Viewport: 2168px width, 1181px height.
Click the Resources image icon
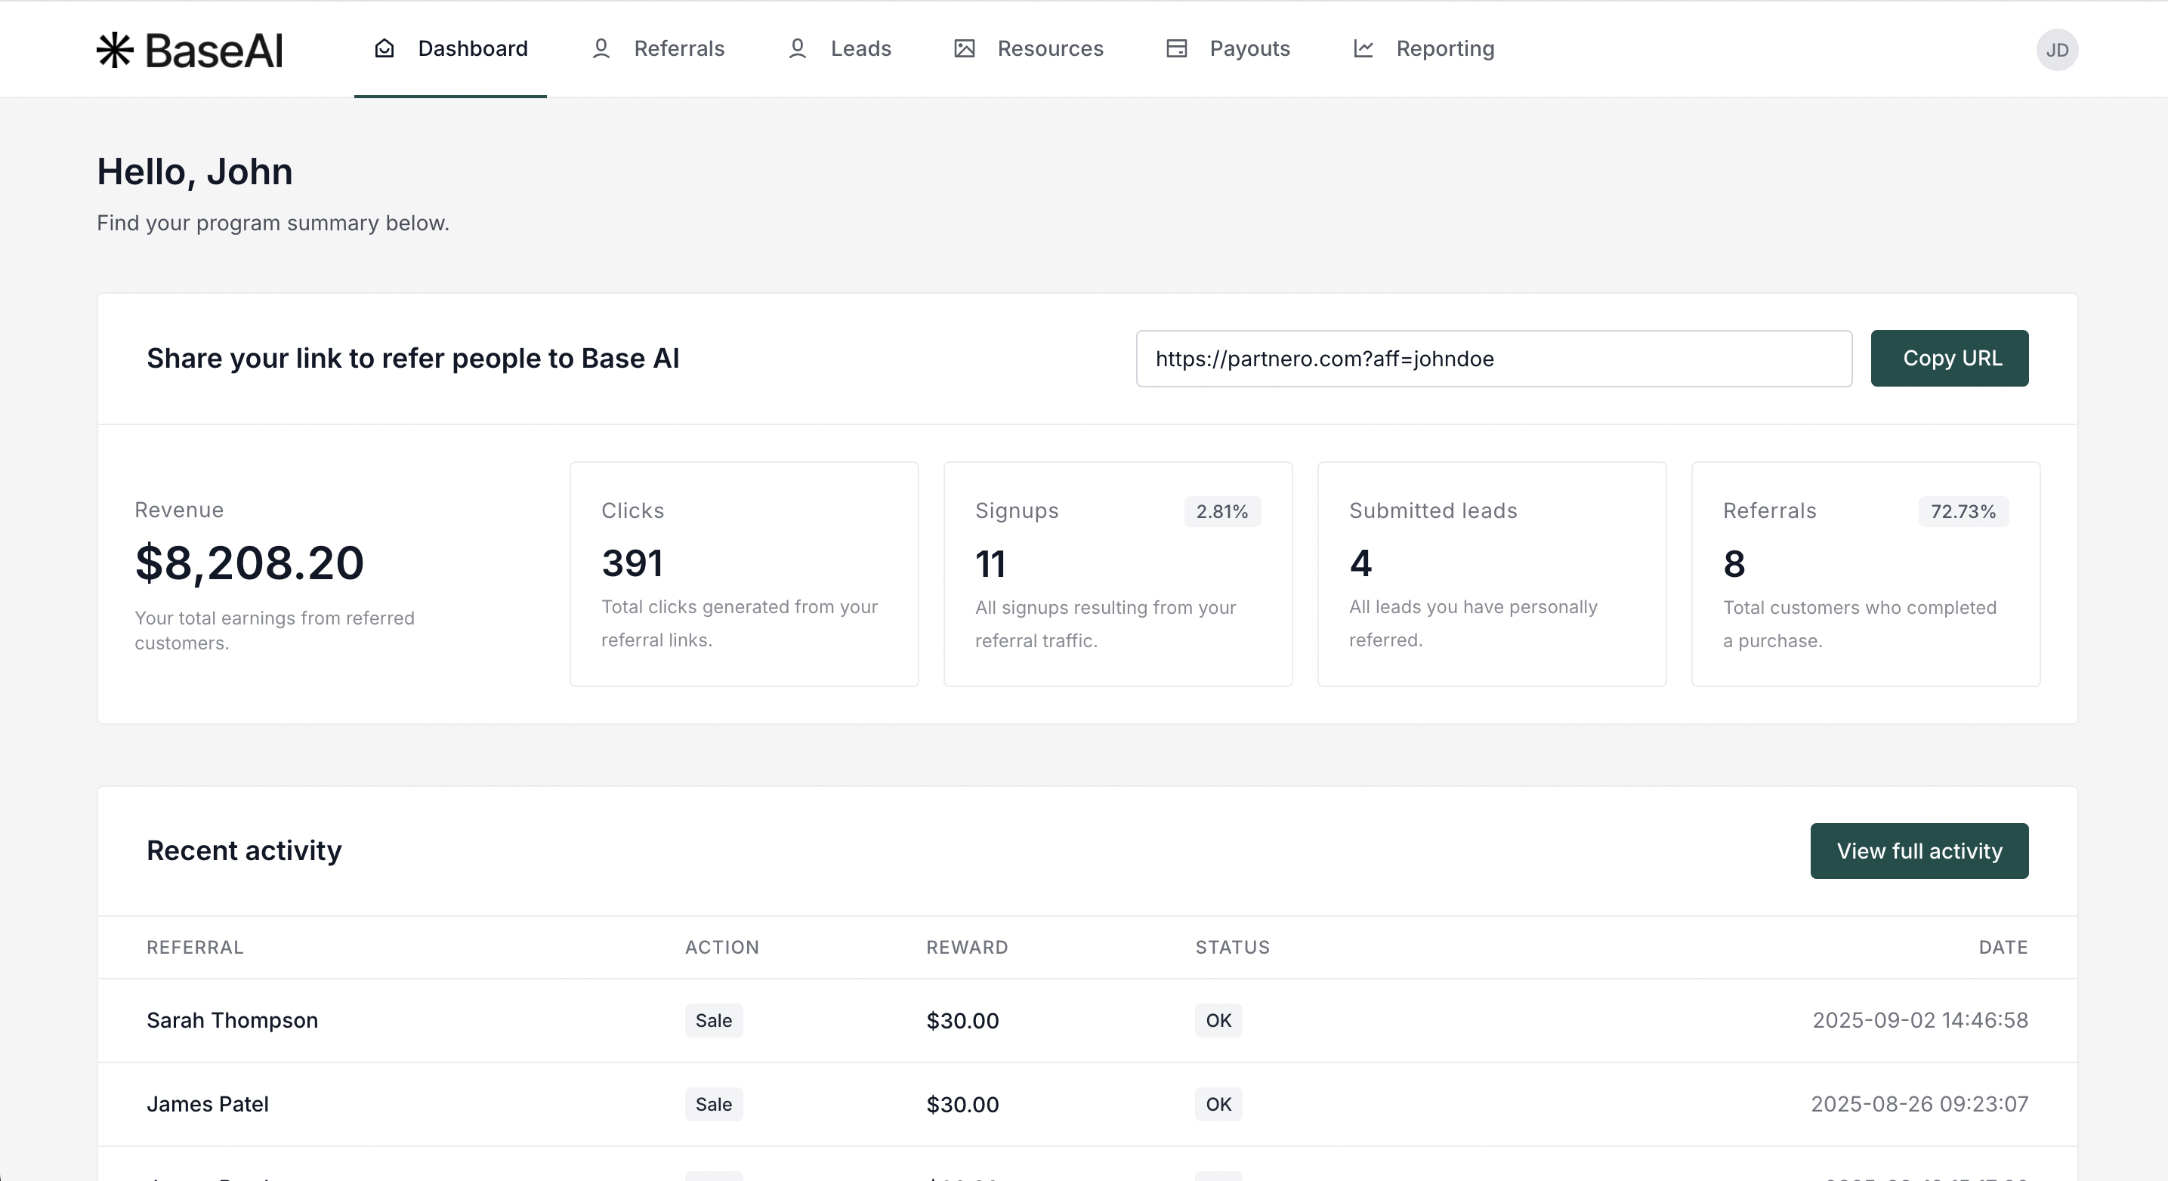[965, 49]
